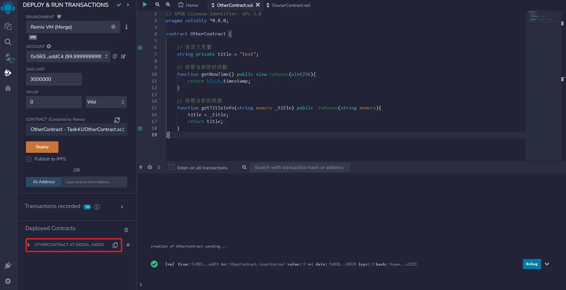Click the terminal command prompt
This screenshot has width=566, height=290.
pos(141,285)
